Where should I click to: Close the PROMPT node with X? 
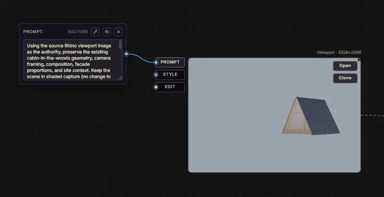point(118,32)
